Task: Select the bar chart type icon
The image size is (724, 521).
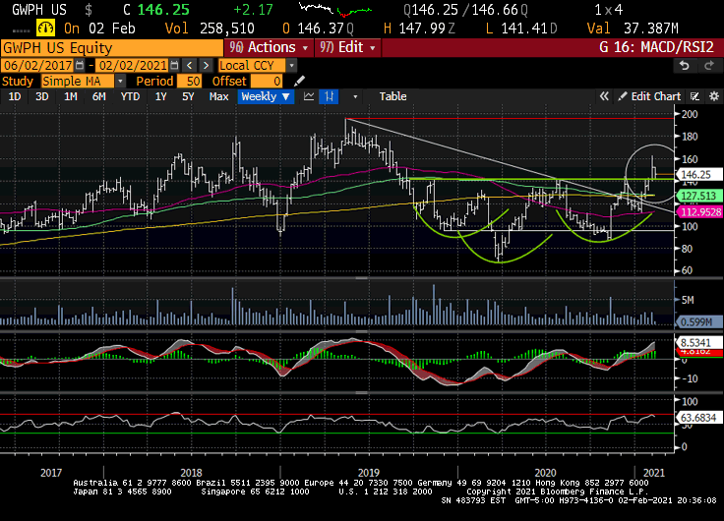Action: click(x=329, y=96)
